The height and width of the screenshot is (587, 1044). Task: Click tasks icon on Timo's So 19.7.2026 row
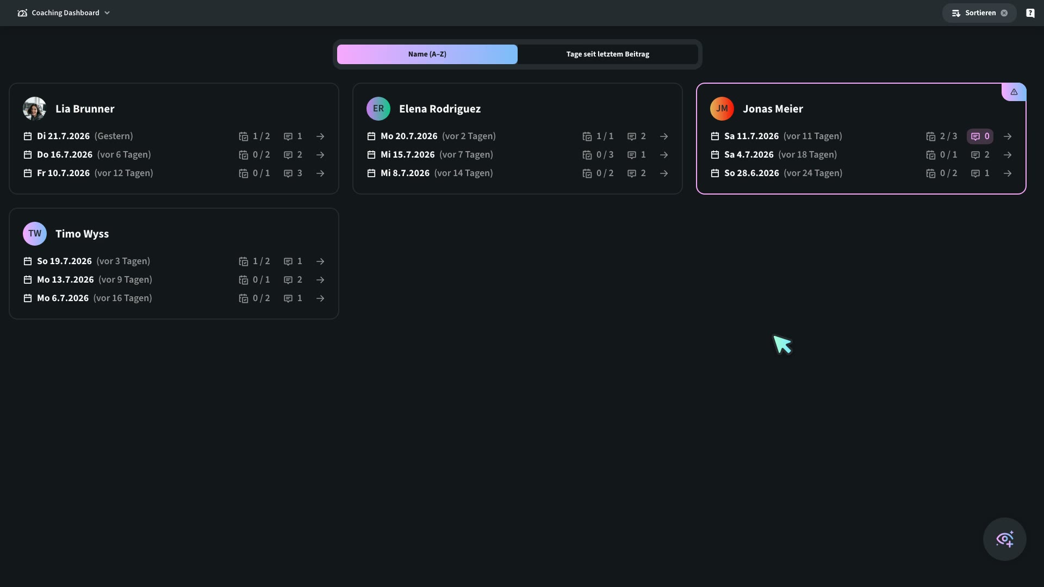pos(244,261)
